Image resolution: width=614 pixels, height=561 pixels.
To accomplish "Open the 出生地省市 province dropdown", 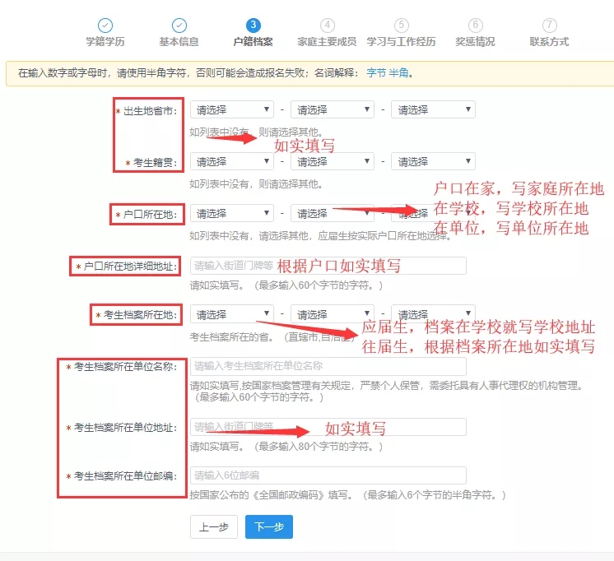I will (x=232, y=109).
